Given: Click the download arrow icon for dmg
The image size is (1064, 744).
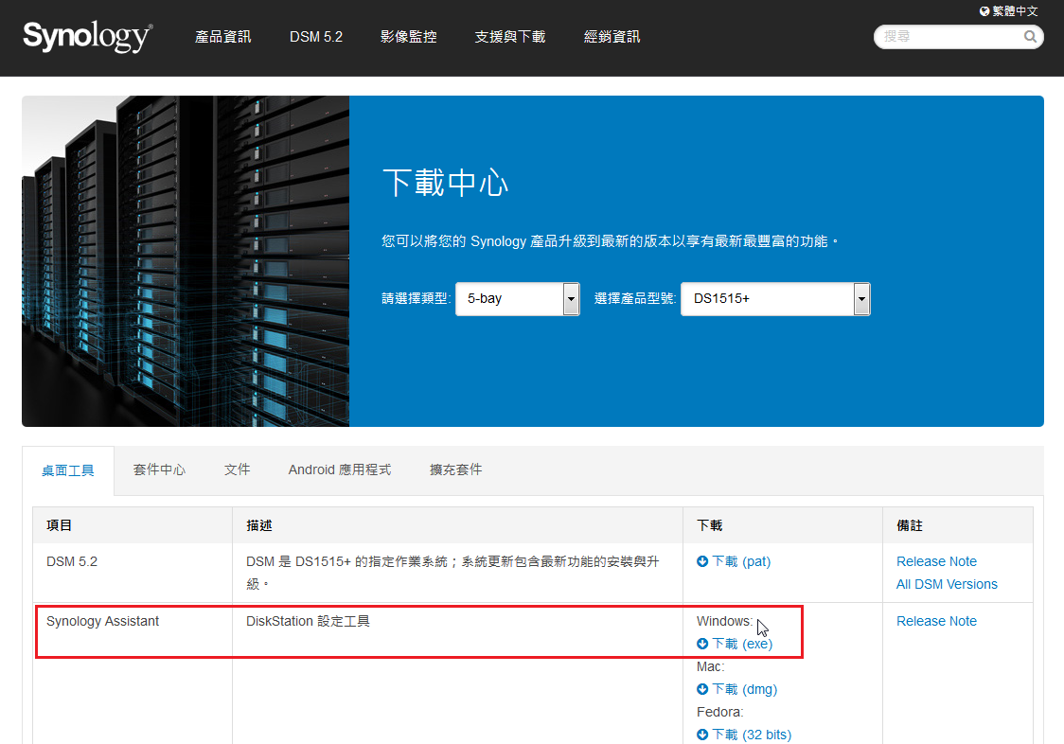Looking at the screenshot, I should point(702,689).
